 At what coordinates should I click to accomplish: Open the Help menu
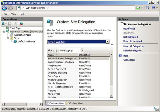(22, 14)
